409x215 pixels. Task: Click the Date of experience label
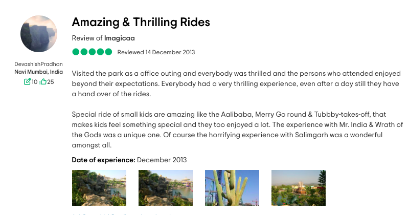104,160
